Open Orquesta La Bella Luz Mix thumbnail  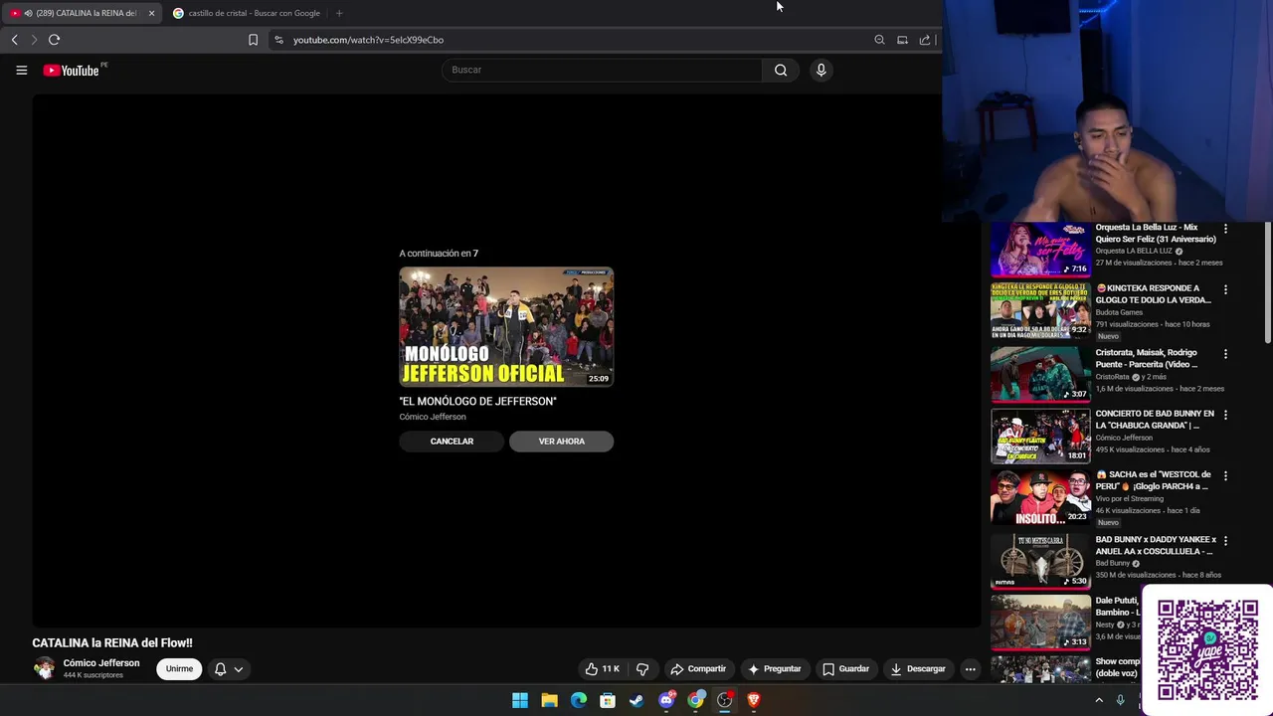1040,249
